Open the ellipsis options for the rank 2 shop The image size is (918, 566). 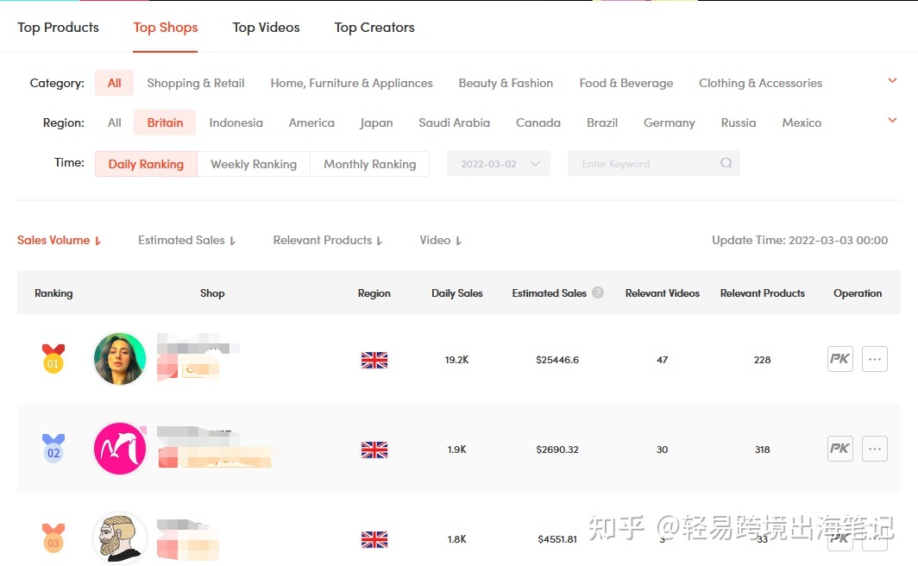point(874,449)
